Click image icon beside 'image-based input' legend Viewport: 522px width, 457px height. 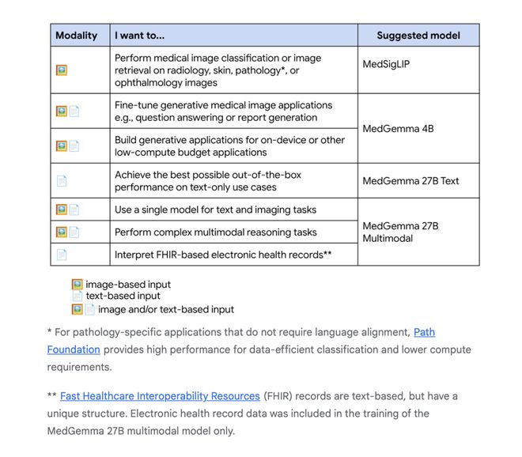(78, 285)
